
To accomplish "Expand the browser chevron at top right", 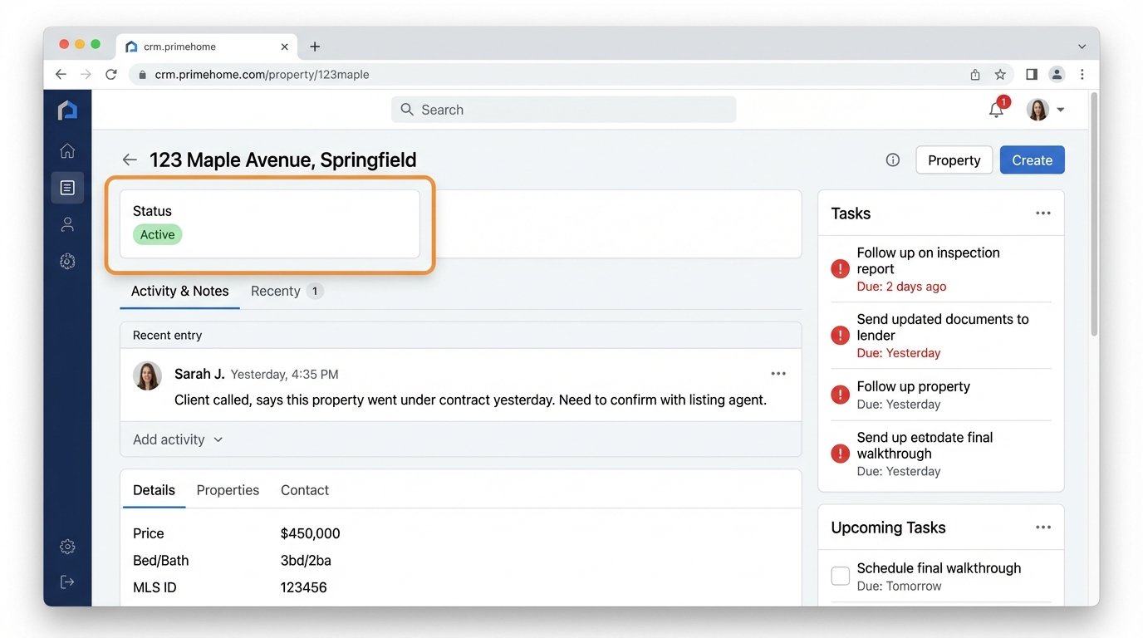I will coord(1082,47).
